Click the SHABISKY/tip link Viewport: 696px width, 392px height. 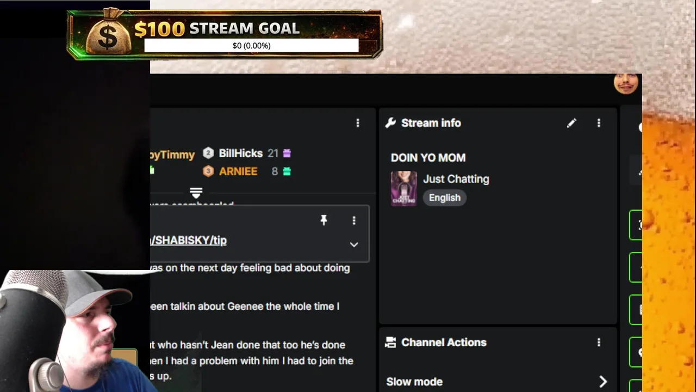pos(189,240)
